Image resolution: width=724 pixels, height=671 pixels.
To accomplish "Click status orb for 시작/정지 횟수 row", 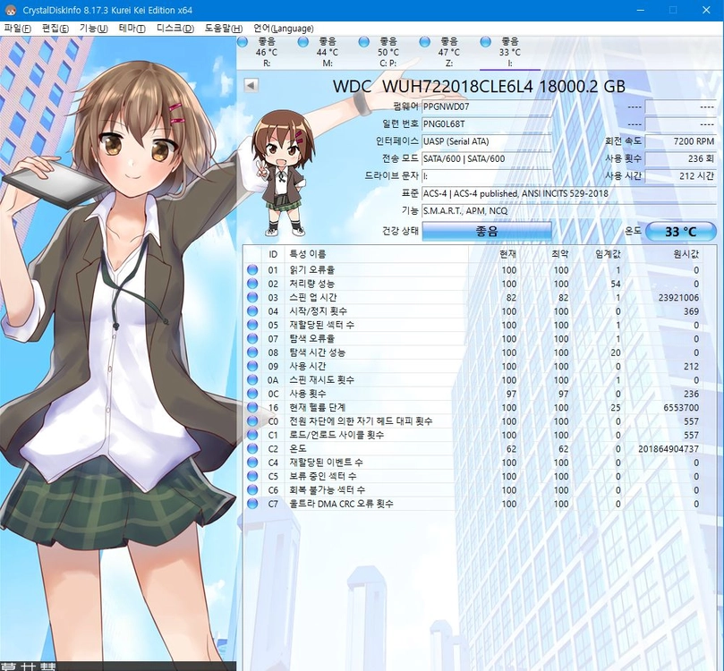I will click(x=252, y=311).
